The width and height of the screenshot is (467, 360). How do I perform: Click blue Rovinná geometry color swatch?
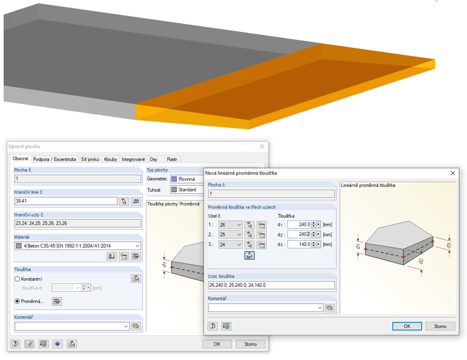[175, 179]
